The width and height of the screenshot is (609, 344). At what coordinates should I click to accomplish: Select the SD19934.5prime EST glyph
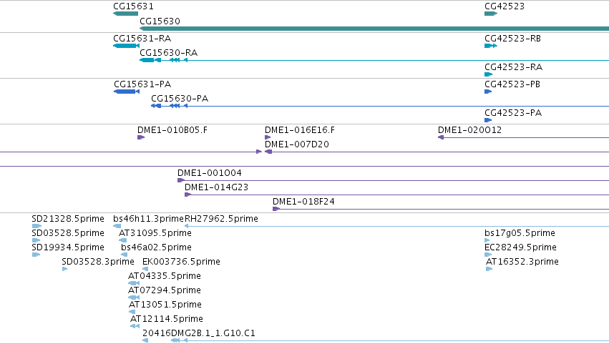pyautogui.click(x=36, y=255)
